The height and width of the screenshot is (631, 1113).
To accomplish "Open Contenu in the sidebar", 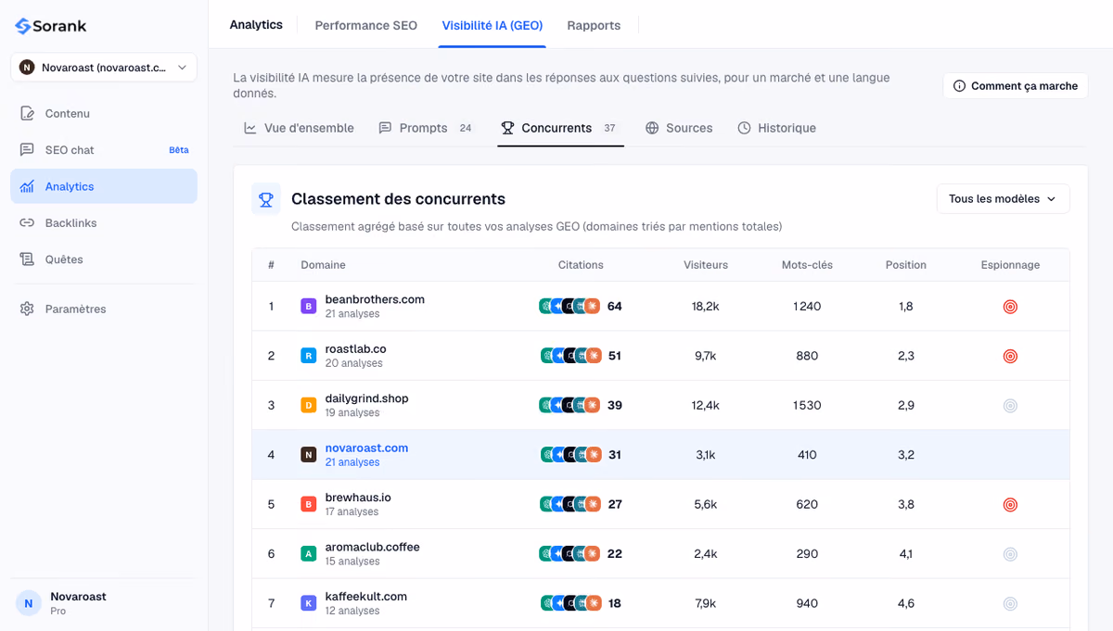I will [x=104, y=113].
